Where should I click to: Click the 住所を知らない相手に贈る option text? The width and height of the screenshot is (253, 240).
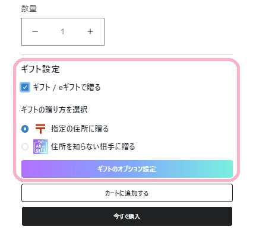click(x=93, y=146)
